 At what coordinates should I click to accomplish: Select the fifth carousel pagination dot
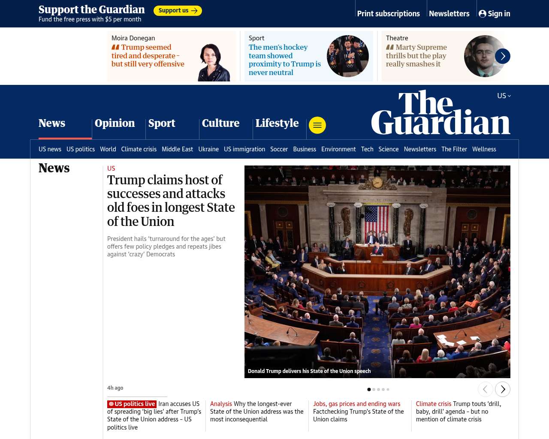point(388,389)
